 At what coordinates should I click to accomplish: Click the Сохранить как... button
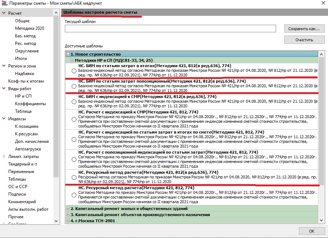(x=304, y=29)
